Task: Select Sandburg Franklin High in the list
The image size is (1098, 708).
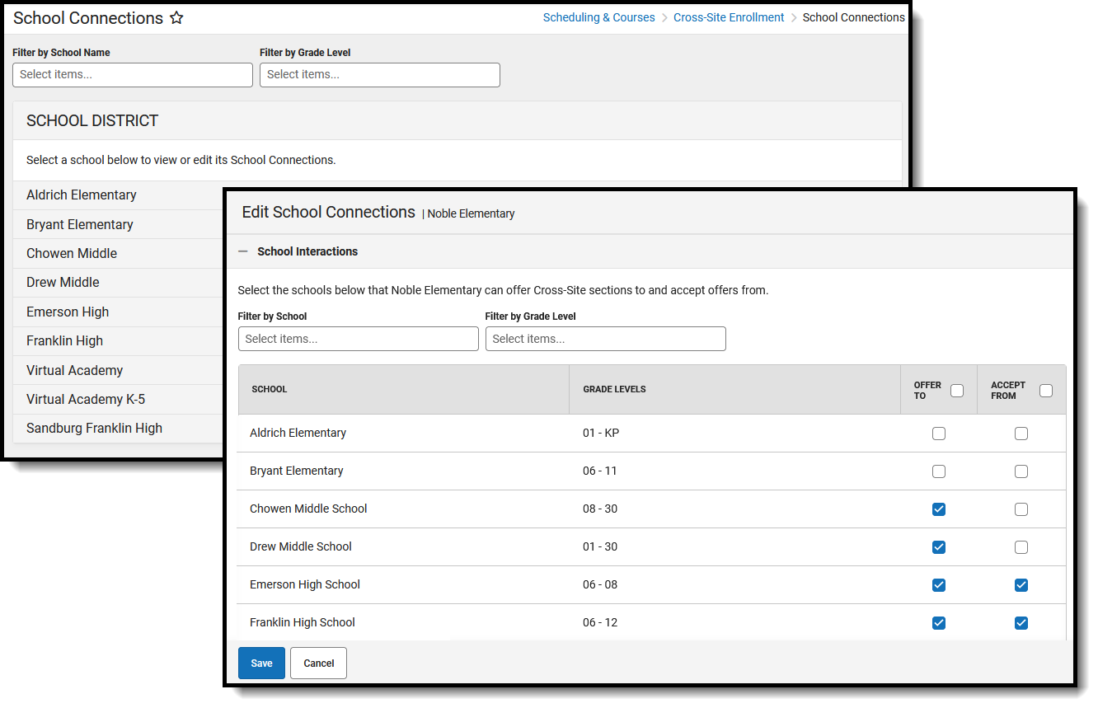Action: [x=95, y=429]
